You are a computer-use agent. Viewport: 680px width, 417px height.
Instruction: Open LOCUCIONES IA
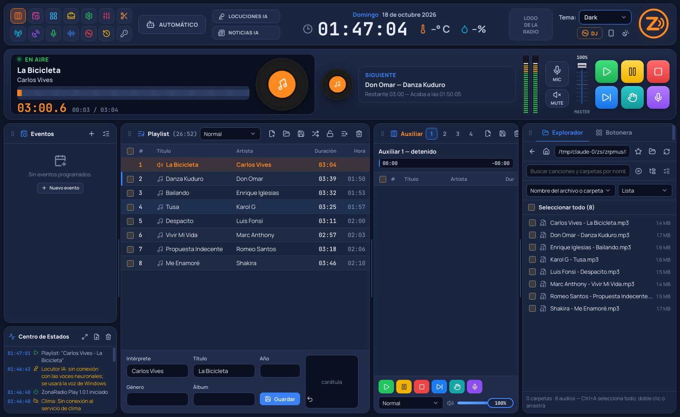246,16
